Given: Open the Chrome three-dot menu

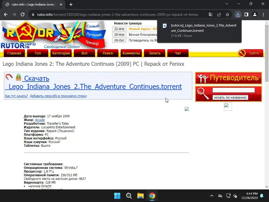Looking at the screenshot, I should point(263,15).
